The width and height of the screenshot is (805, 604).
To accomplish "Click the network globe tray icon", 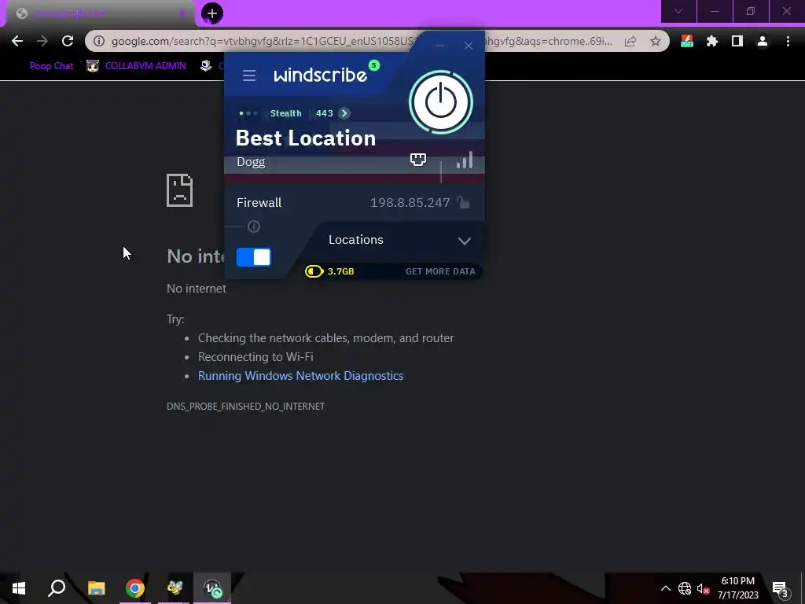I will (685, 588).
